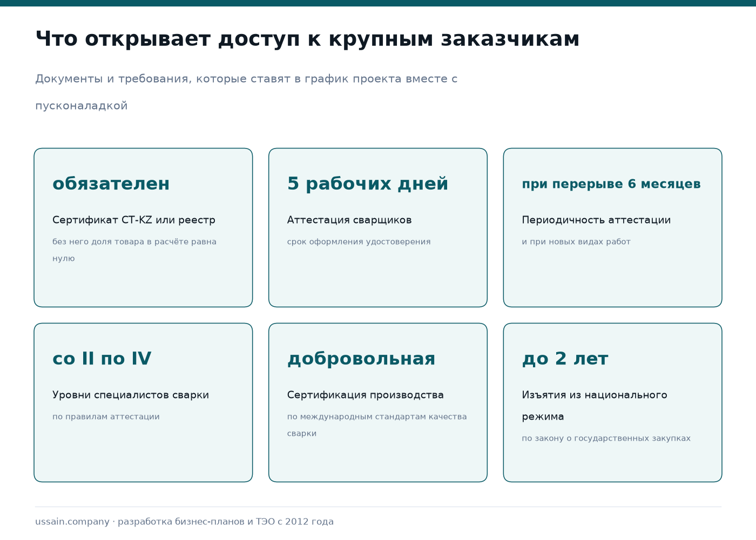The width and height of the screenshot is (756, 540).
Task: Select 'Уровни специалистов сварки' label
Action: [131, 395]
